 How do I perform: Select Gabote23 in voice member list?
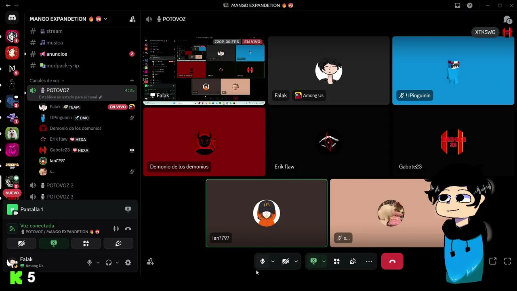[87, 150]
